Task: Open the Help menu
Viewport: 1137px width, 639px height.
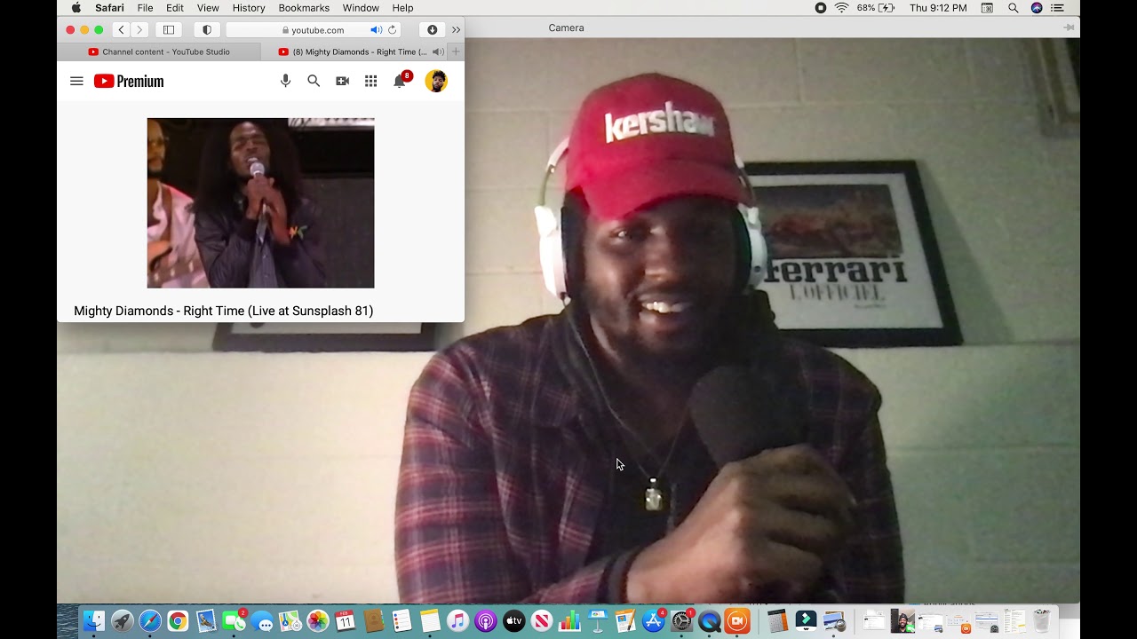Action: pyautogui.click(x=402, y=8)
